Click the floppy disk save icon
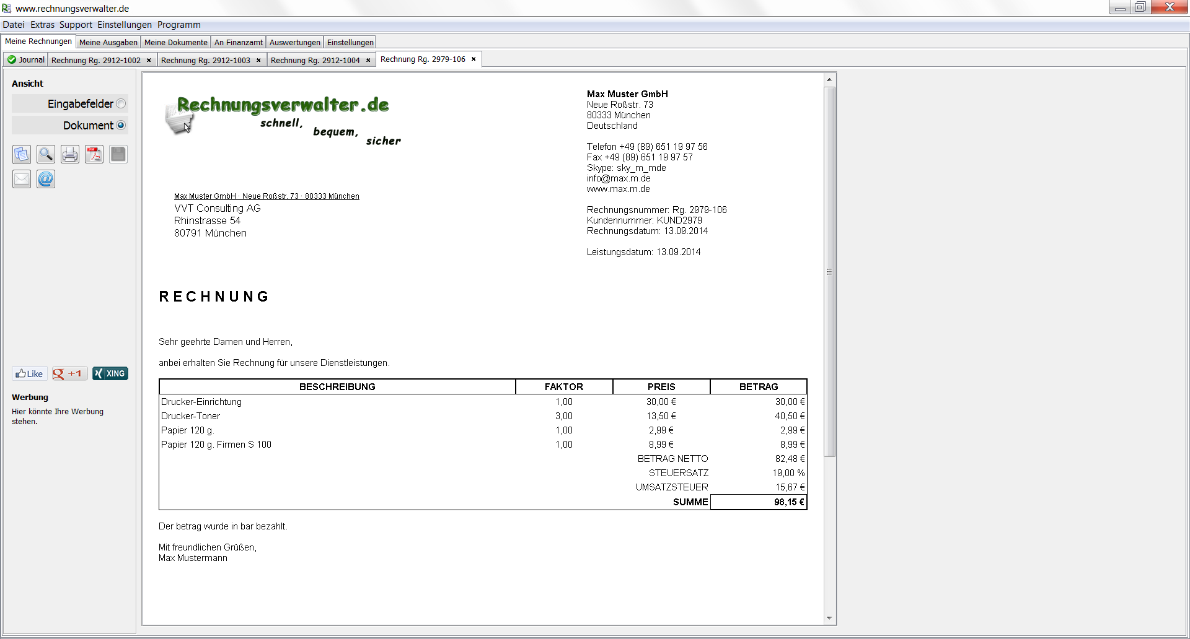Image resolution: width=1190 pixels, height=639 pixels. coord(118,154)
